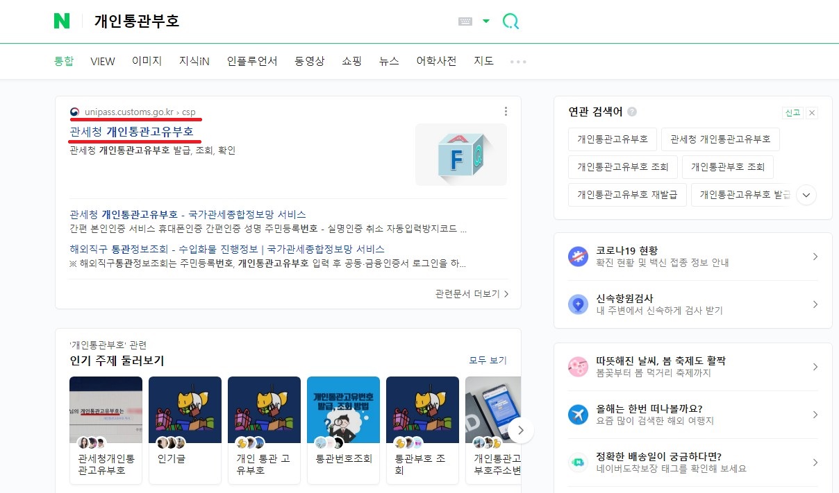Go to the 지식iN tab
839x493 pixels.
coord(194,61)
